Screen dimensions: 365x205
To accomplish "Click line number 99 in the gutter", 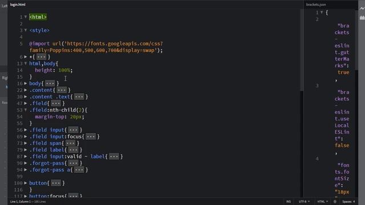I will pos(19,177).
